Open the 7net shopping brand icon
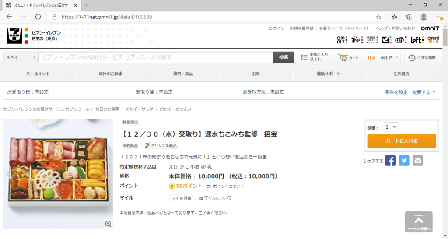 click(x=357, y=40)
